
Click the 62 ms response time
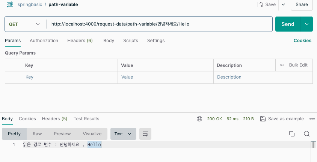click(232, 119)
